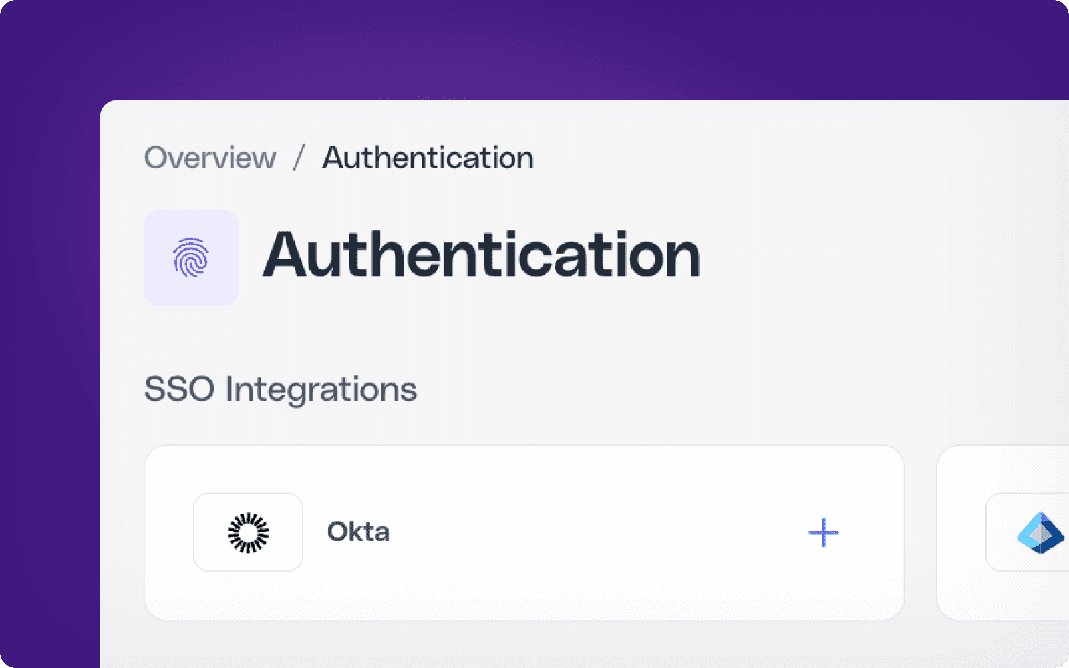
Task: Click the gap between the Okta and Azure cards
Action: click(x=921, y=532)
